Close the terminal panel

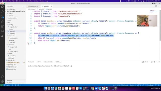click(159, 62)
